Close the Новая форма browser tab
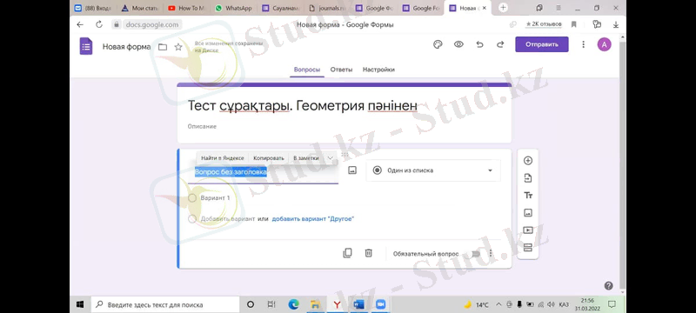Image resolution: width=696 pixels, height=313 pixels. point(484,8)
